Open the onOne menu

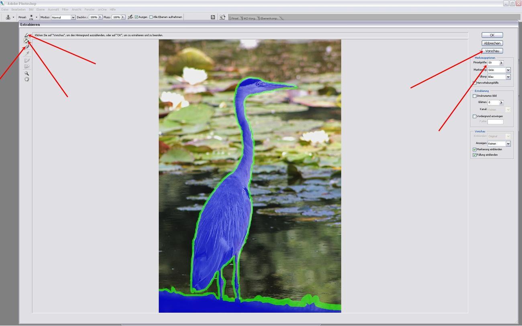click(x=102, y=10)
